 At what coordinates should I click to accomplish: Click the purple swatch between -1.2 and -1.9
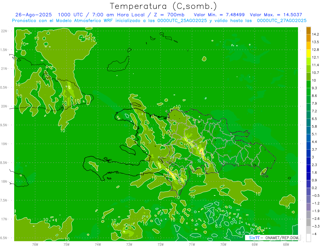point(308,207)
